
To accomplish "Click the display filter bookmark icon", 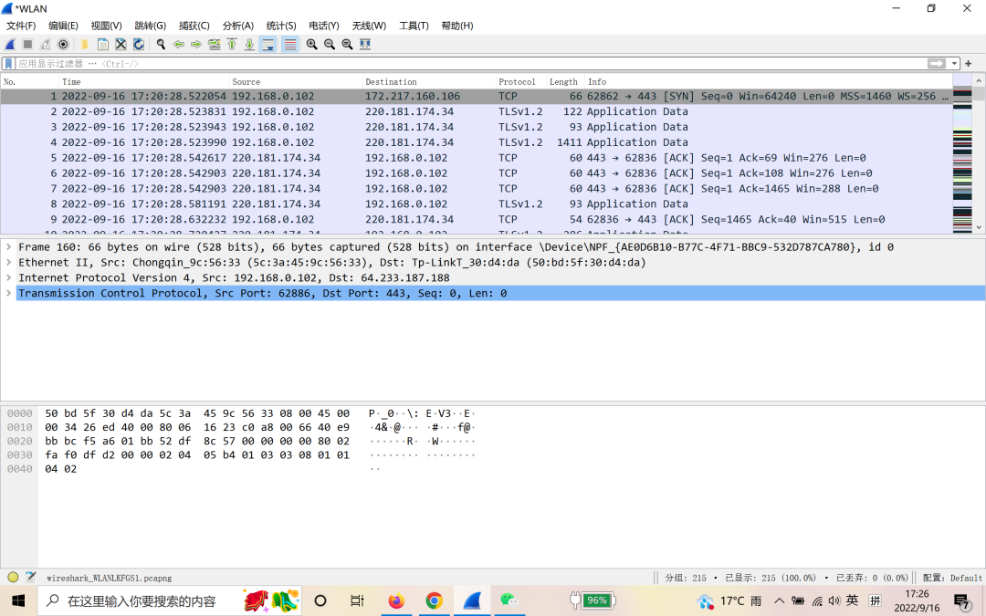I will 9,64.
